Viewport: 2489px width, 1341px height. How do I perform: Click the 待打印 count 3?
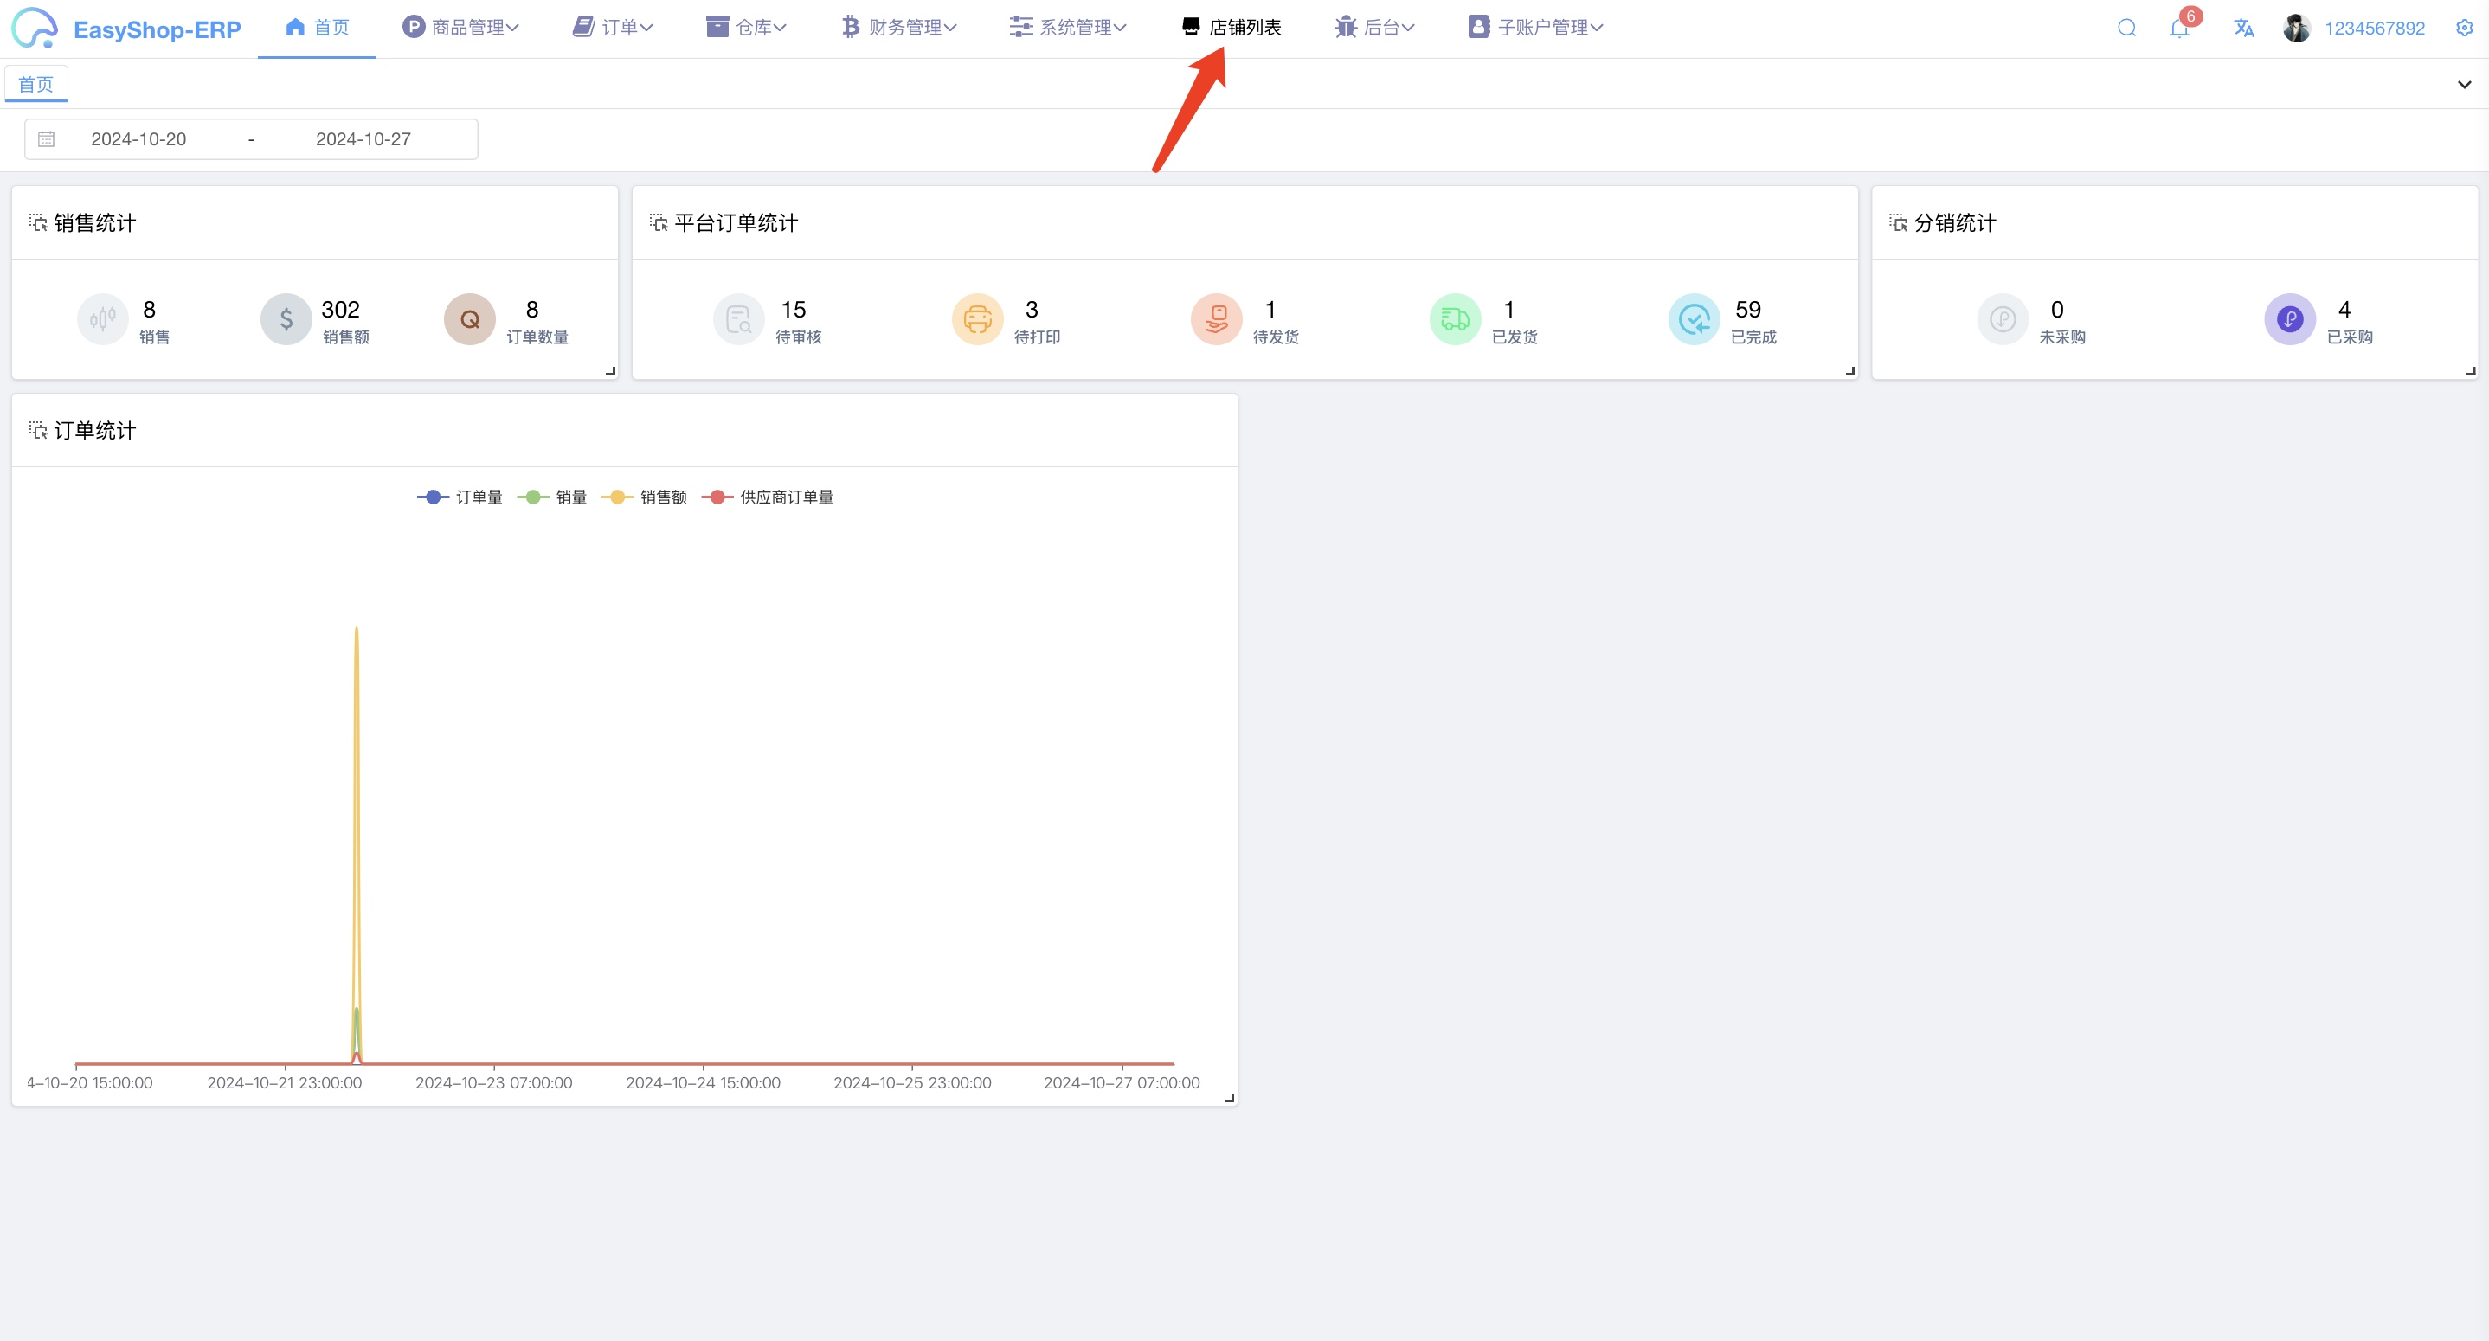1032,310
